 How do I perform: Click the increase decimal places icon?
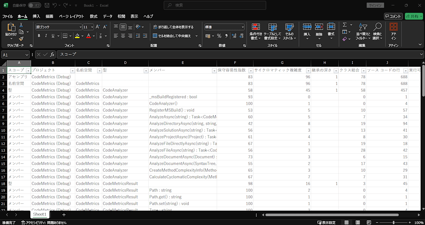(x=234, y=36)
